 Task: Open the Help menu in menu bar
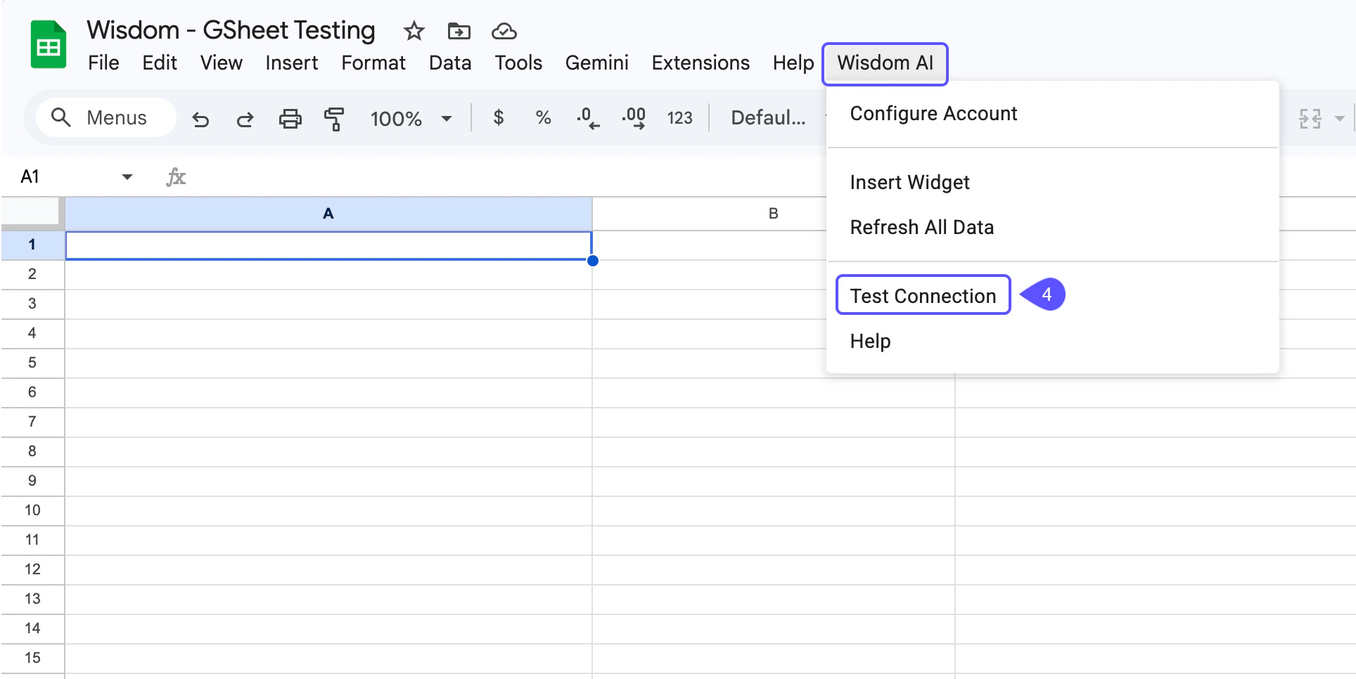coord(793,63)
